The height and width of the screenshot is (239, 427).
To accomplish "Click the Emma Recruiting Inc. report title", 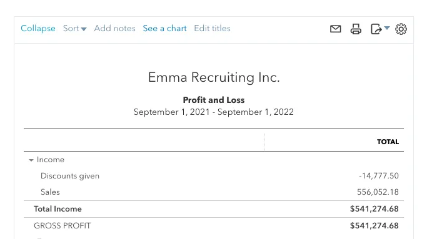I will pos(214,77).
